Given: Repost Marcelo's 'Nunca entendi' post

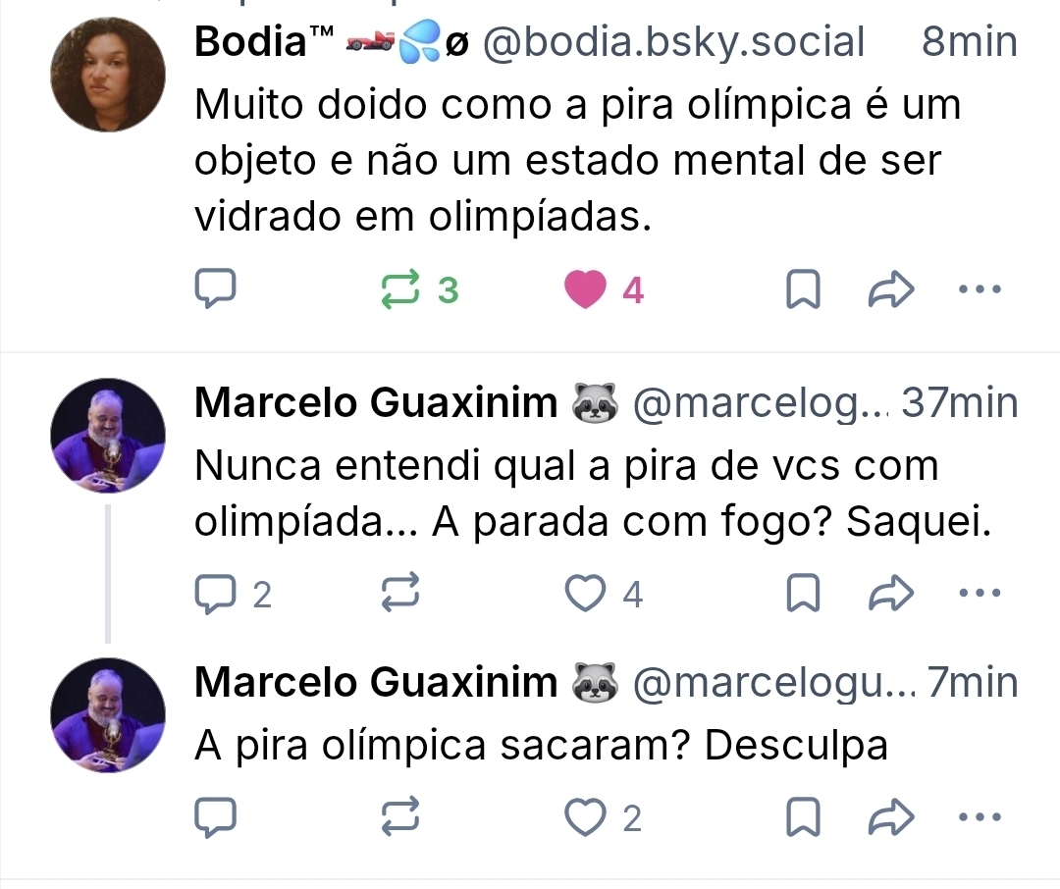Looking at the screenshot, I should point(400,595).
